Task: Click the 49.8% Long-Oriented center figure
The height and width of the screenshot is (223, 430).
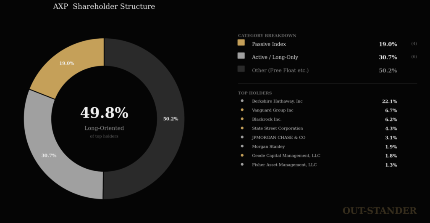Action: 104,113
